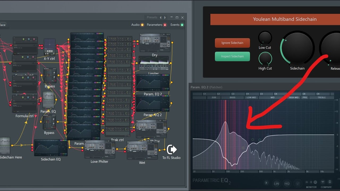Click the play arrow button in Parametric EQ 2

266,183
